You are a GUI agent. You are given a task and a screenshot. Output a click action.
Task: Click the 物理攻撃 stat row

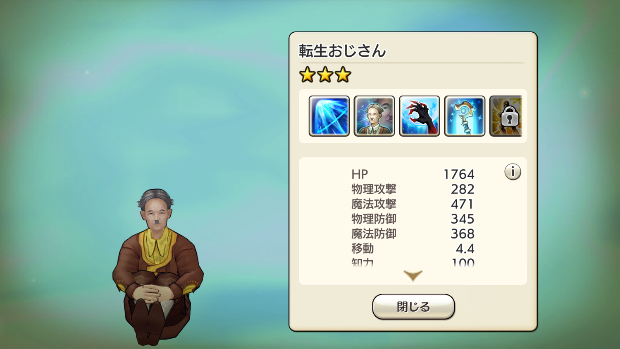413,189
